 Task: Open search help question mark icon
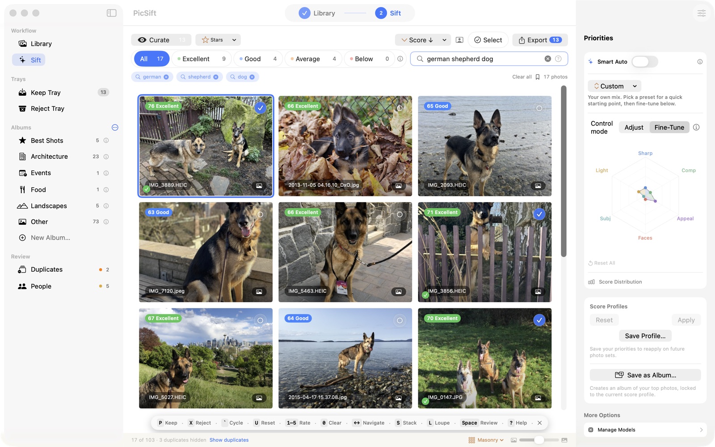point(558,59)
